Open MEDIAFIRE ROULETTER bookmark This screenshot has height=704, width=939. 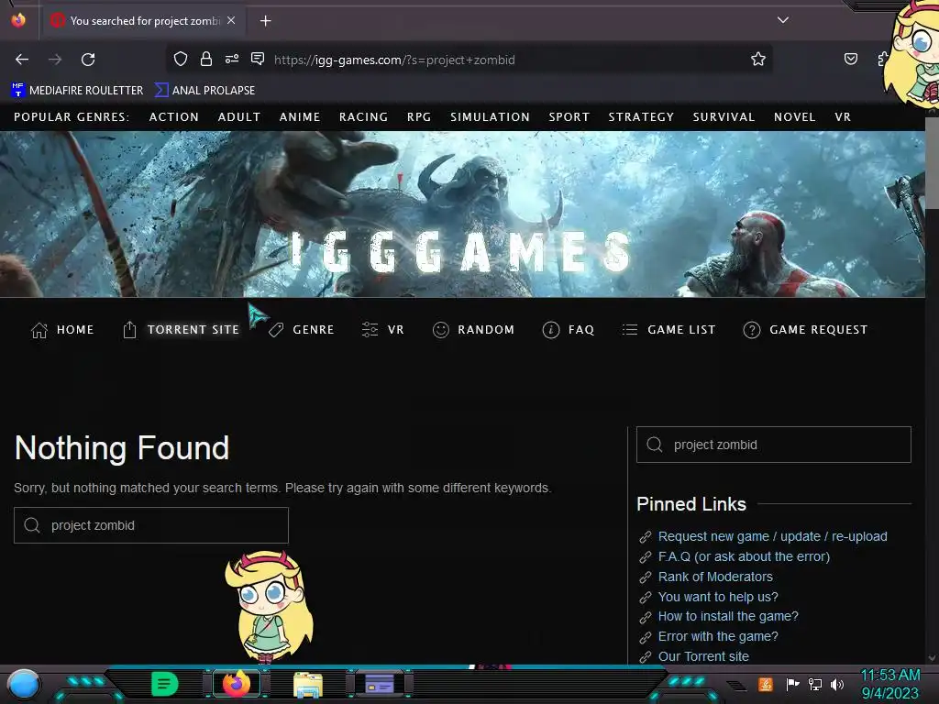point(78,91)
